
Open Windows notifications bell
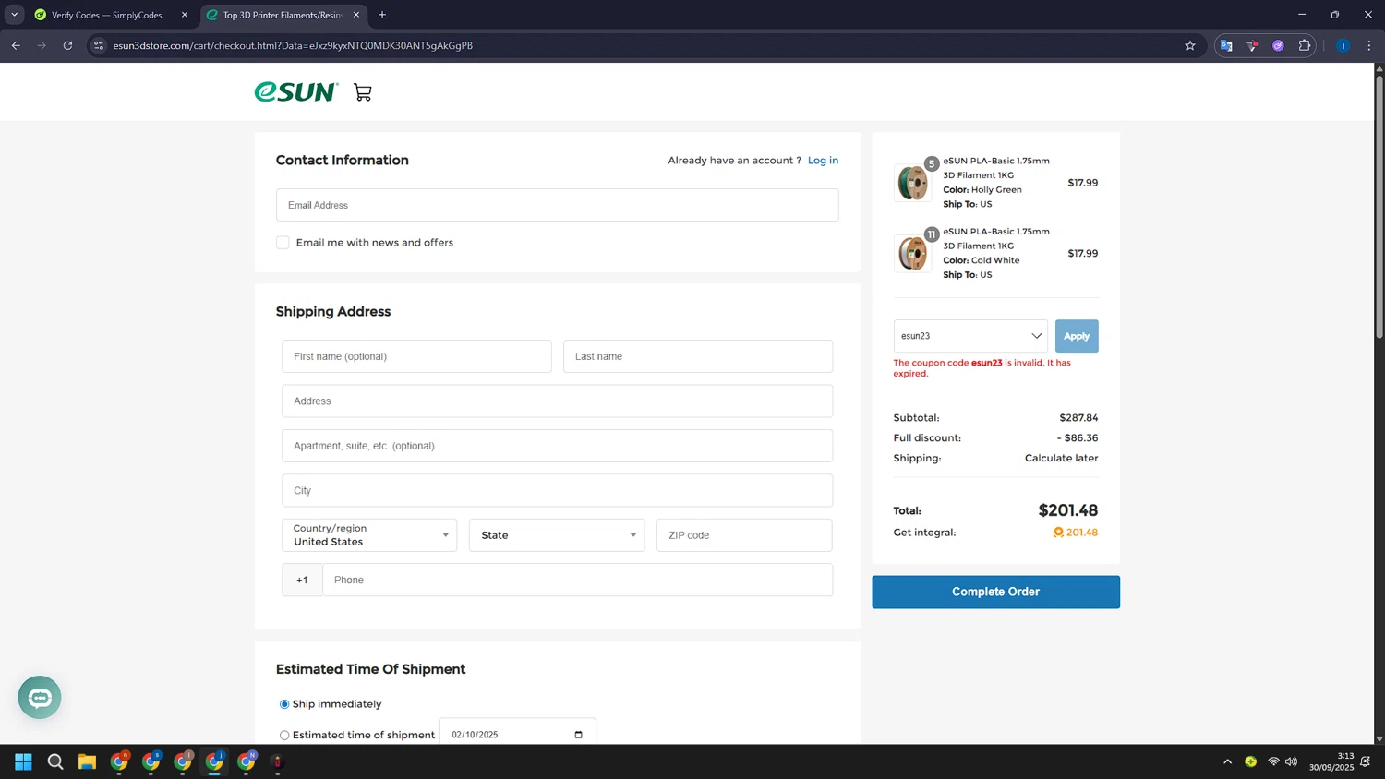[1366, 761]
